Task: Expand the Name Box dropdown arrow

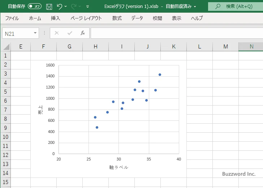Action: pyautogui.click(x=35, y=33)
